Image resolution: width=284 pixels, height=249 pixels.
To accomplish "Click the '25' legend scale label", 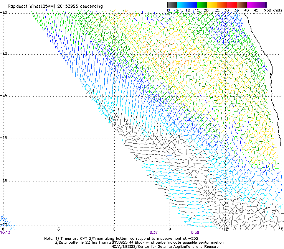I will point(217,10).
